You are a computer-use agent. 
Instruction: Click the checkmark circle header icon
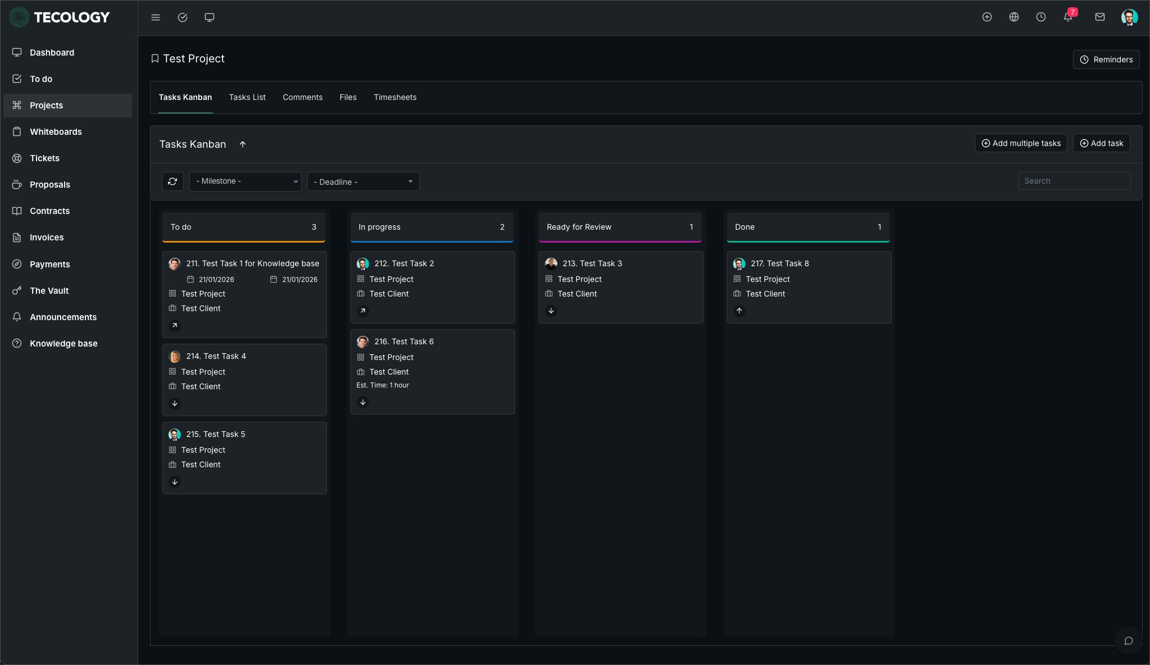pyautogui.click(x=183, y=17)
